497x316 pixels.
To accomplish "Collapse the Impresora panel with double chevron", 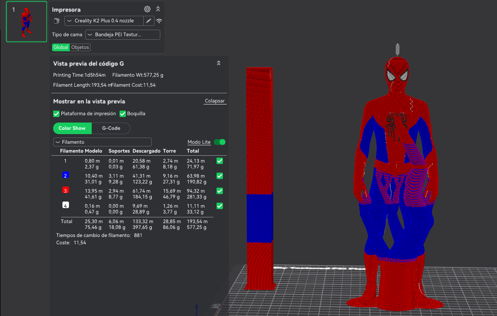I will click(158, 9).
